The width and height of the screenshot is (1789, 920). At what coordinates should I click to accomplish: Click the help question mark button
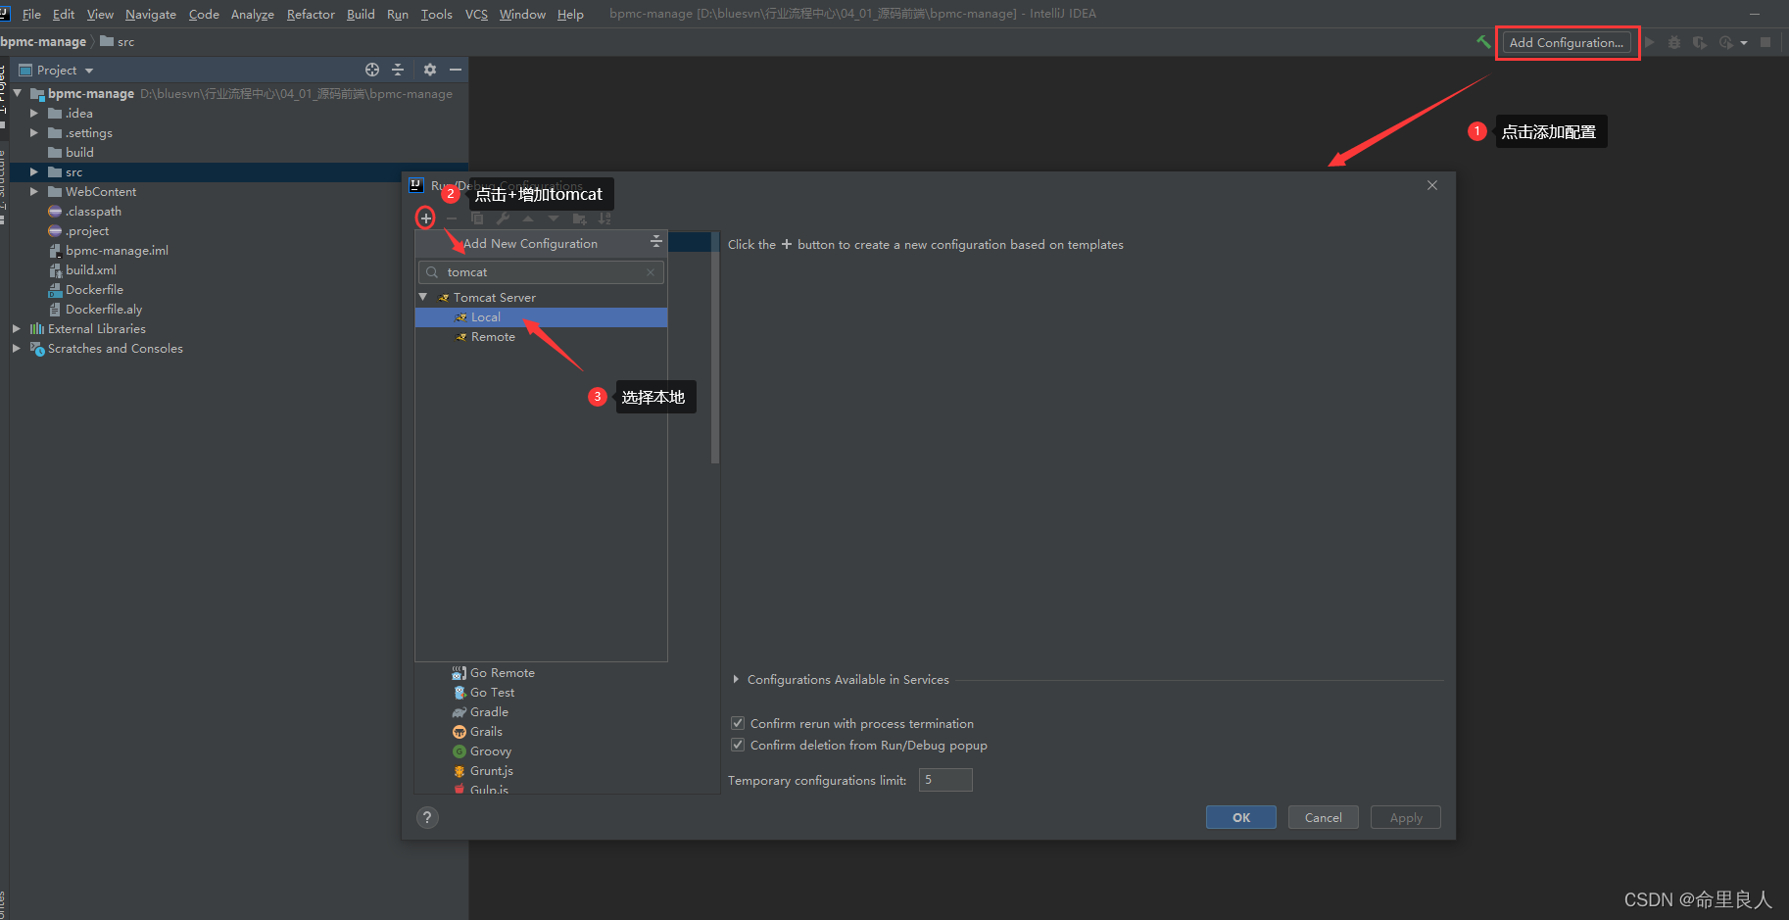(427, 817)
